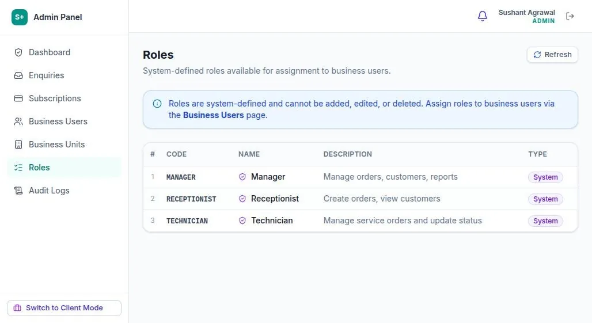Click the TECHNICIAN code cell
The image size is (592, 323).
[187, 221]
